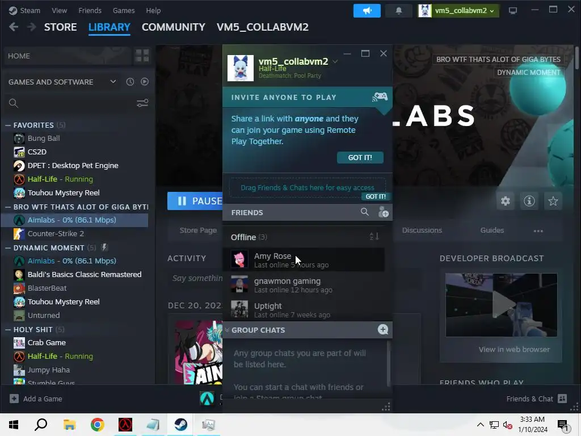The width and height of the screenshot is (581, 436).
Task: Open Chrome from the taskbar
Action: (x=97, y=425)
